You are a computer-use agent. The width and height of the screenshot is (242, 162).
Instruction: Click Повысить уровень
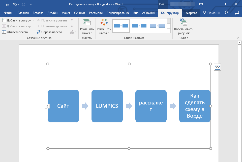[52, 20]
